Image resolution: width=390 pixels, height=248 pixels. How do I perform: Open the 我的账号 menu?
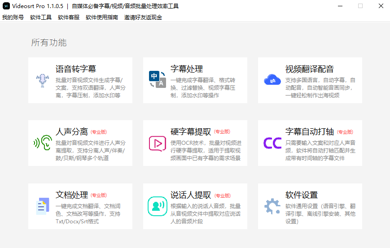13,17
